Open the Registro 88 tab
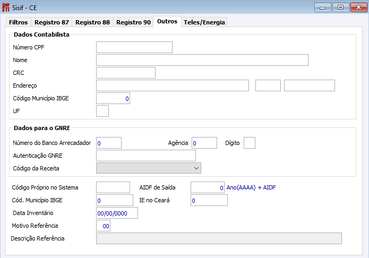Viewport: 369px width, 258px height. pyautogui.click(x=92, y=22)
